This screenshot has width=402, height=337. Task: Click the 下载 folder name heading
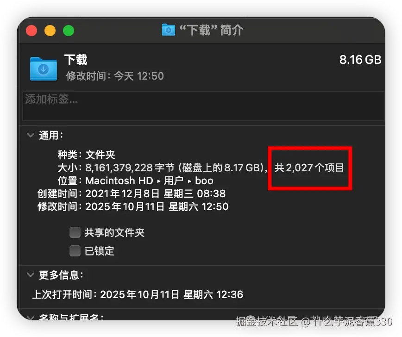tap(76, 60)
